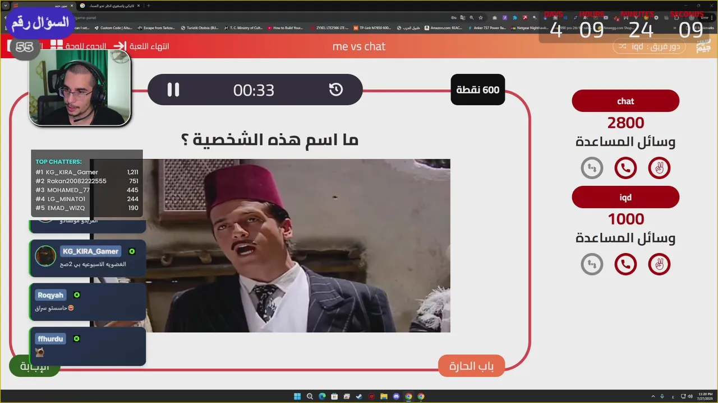The height and width of the screenshot is (403, 718).
Task: Select top chatter row Rakan20082222555
Action: click(87, 181)
